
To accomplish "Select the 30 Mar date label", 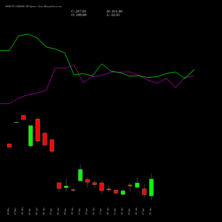I will (22, 211).
